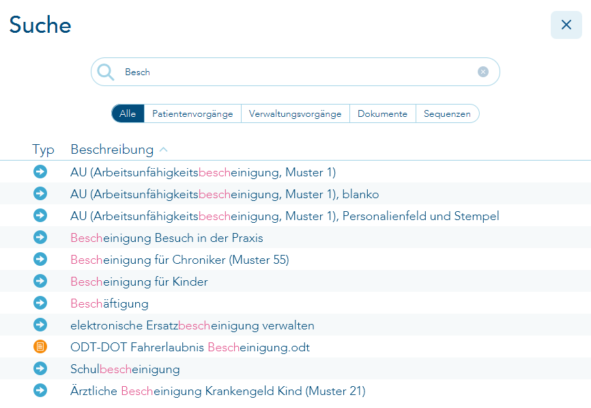Click arrow icon beside Bescheinigung Besuch in der Praxis

[40, 237]
